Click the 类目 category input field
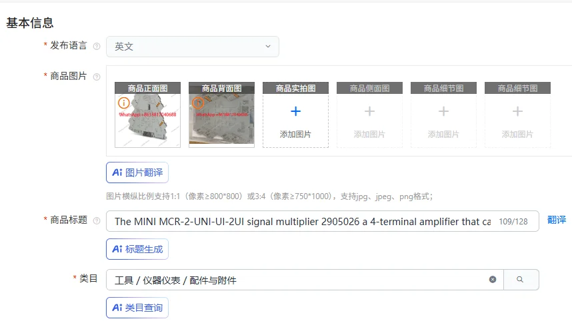The height and width of the screenshot is (327, 572). [x=305, y=280]
